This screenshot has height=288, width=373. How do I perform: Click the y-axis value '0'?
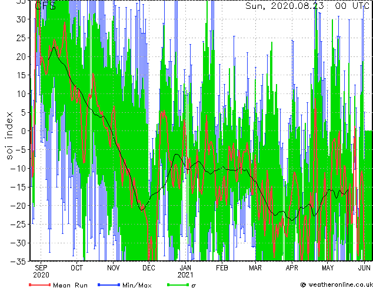[x=23, y=131]
